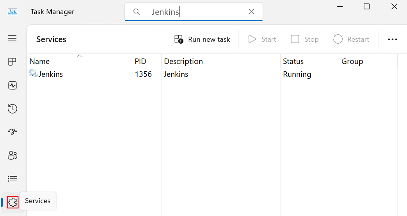Image resolution: width=407 pixels, height=216 pixels.
Task: Click Run new task
Action: pos(202,39)
